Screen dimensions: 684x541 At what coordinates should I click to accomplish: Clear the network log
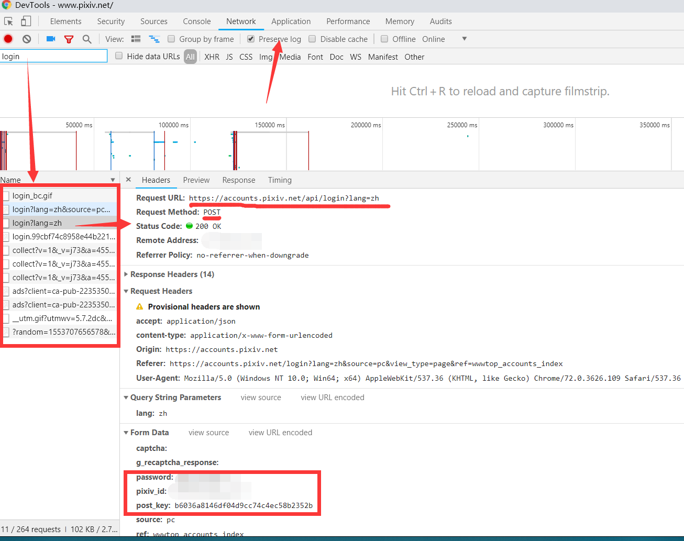click(x=27, y=39)
